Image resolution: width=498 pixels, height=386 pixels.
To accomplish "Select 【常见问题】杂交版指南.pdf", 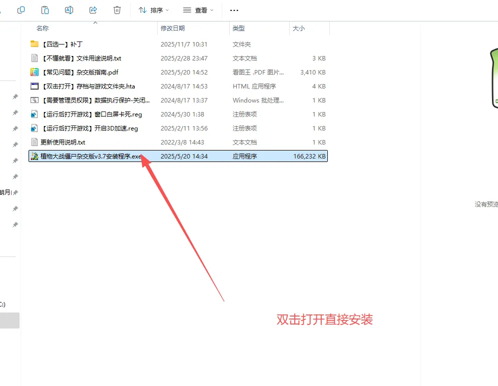I will 80,72.
